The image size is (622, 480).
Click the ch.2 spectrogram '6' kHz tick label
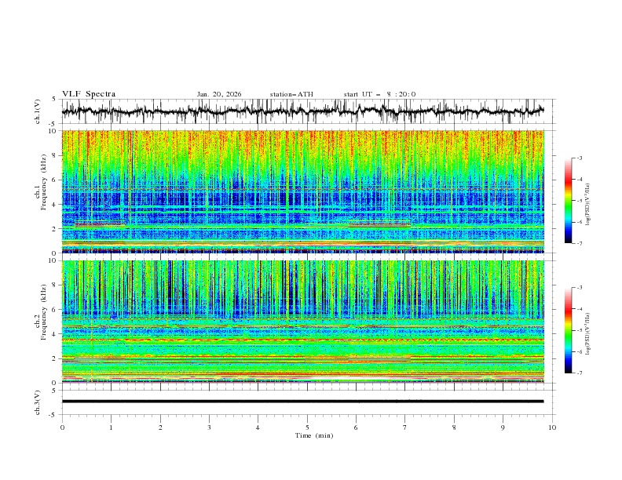56,310
